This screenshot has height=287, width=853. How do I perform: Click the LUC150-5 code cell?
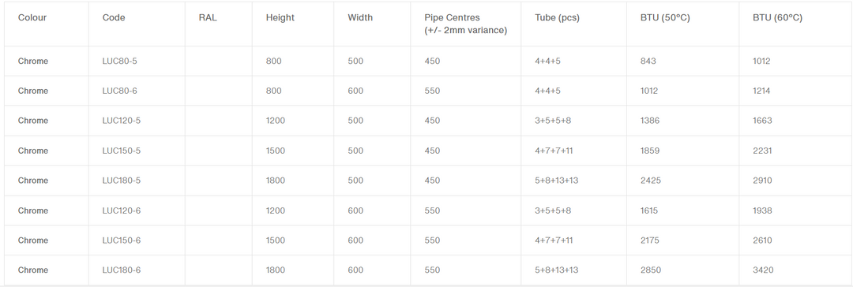(x=122, y=151)
